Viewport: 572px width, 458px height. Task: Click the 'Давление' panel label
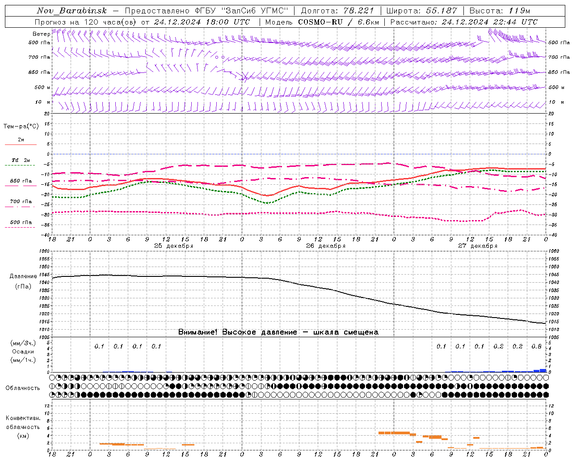[x=23, y=276]
